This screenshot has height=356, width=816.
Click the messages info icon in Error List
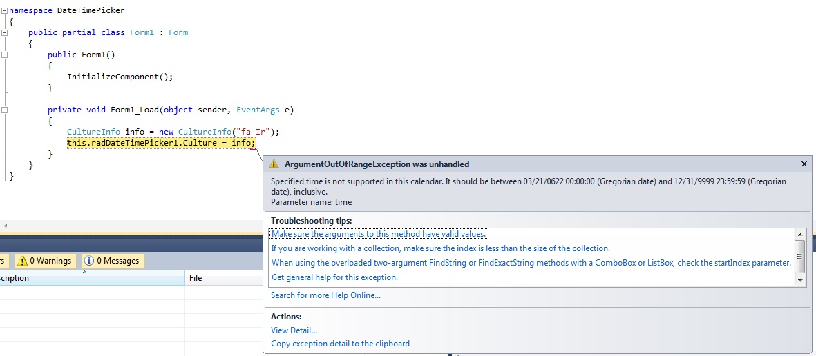88,261
